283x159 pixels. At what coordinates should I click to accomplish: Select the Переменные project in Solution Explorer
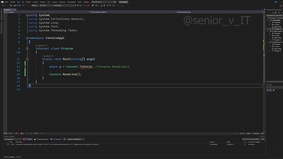click(277, 42)
